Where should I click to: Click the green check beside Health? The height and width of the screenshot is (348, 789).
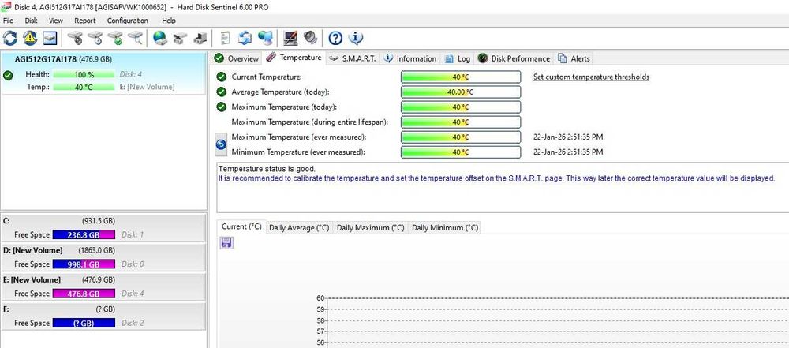tap(8, 76)
